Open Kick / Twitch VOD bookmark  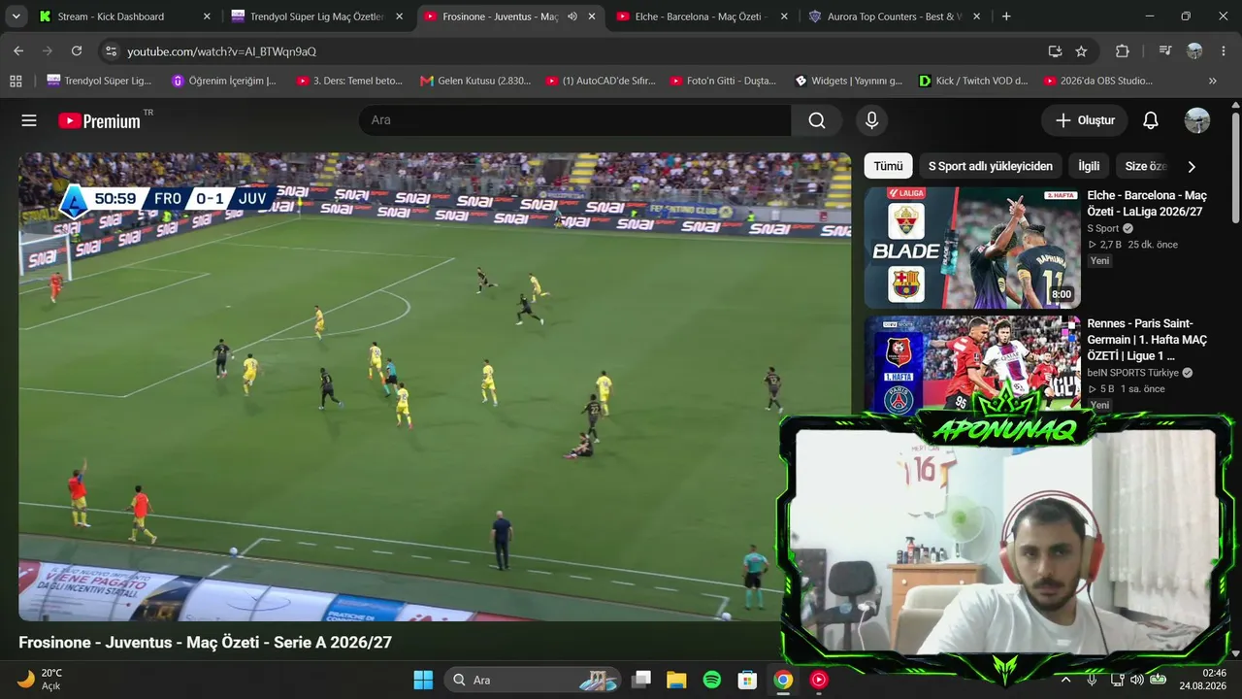pyautogui.click(x=973, y=81)
